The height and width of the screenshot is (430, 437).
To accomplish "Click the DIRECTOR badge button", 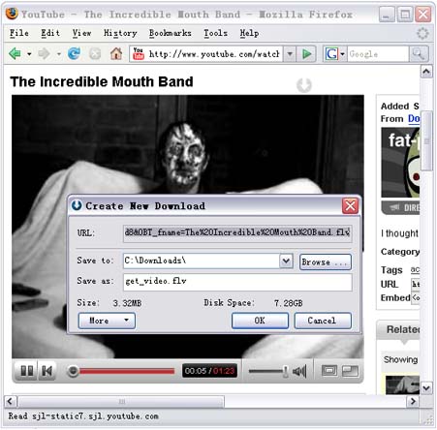I will tap(401, 207).
